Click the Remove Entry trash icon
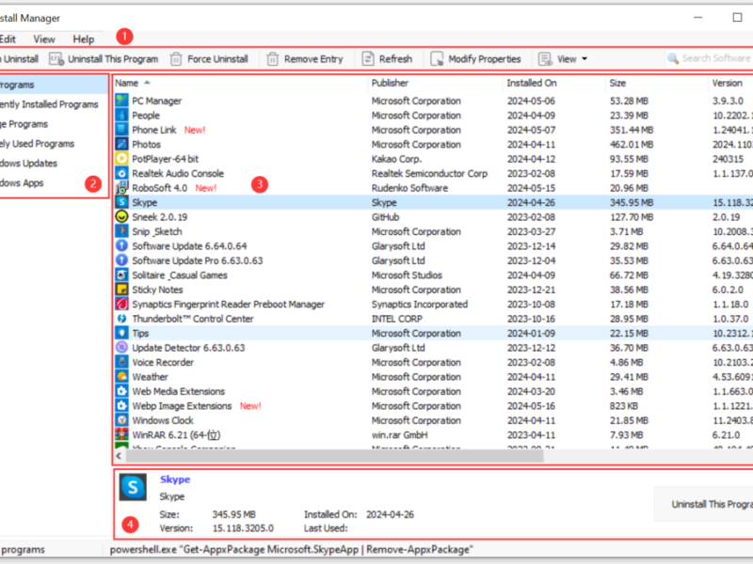This screenshot has height=564, width=753. 272,59
